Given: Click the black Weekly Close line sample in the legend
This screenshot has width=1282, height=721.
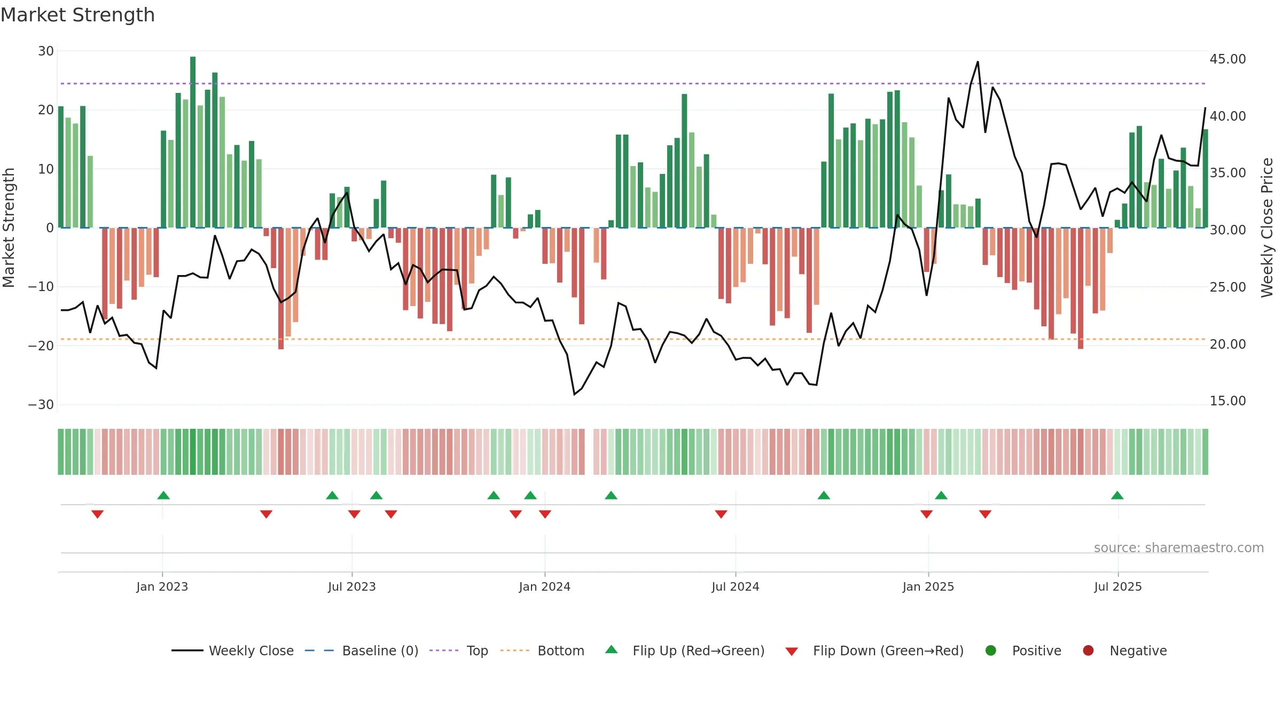Looking at the screenshot, I should coord(187,651).
